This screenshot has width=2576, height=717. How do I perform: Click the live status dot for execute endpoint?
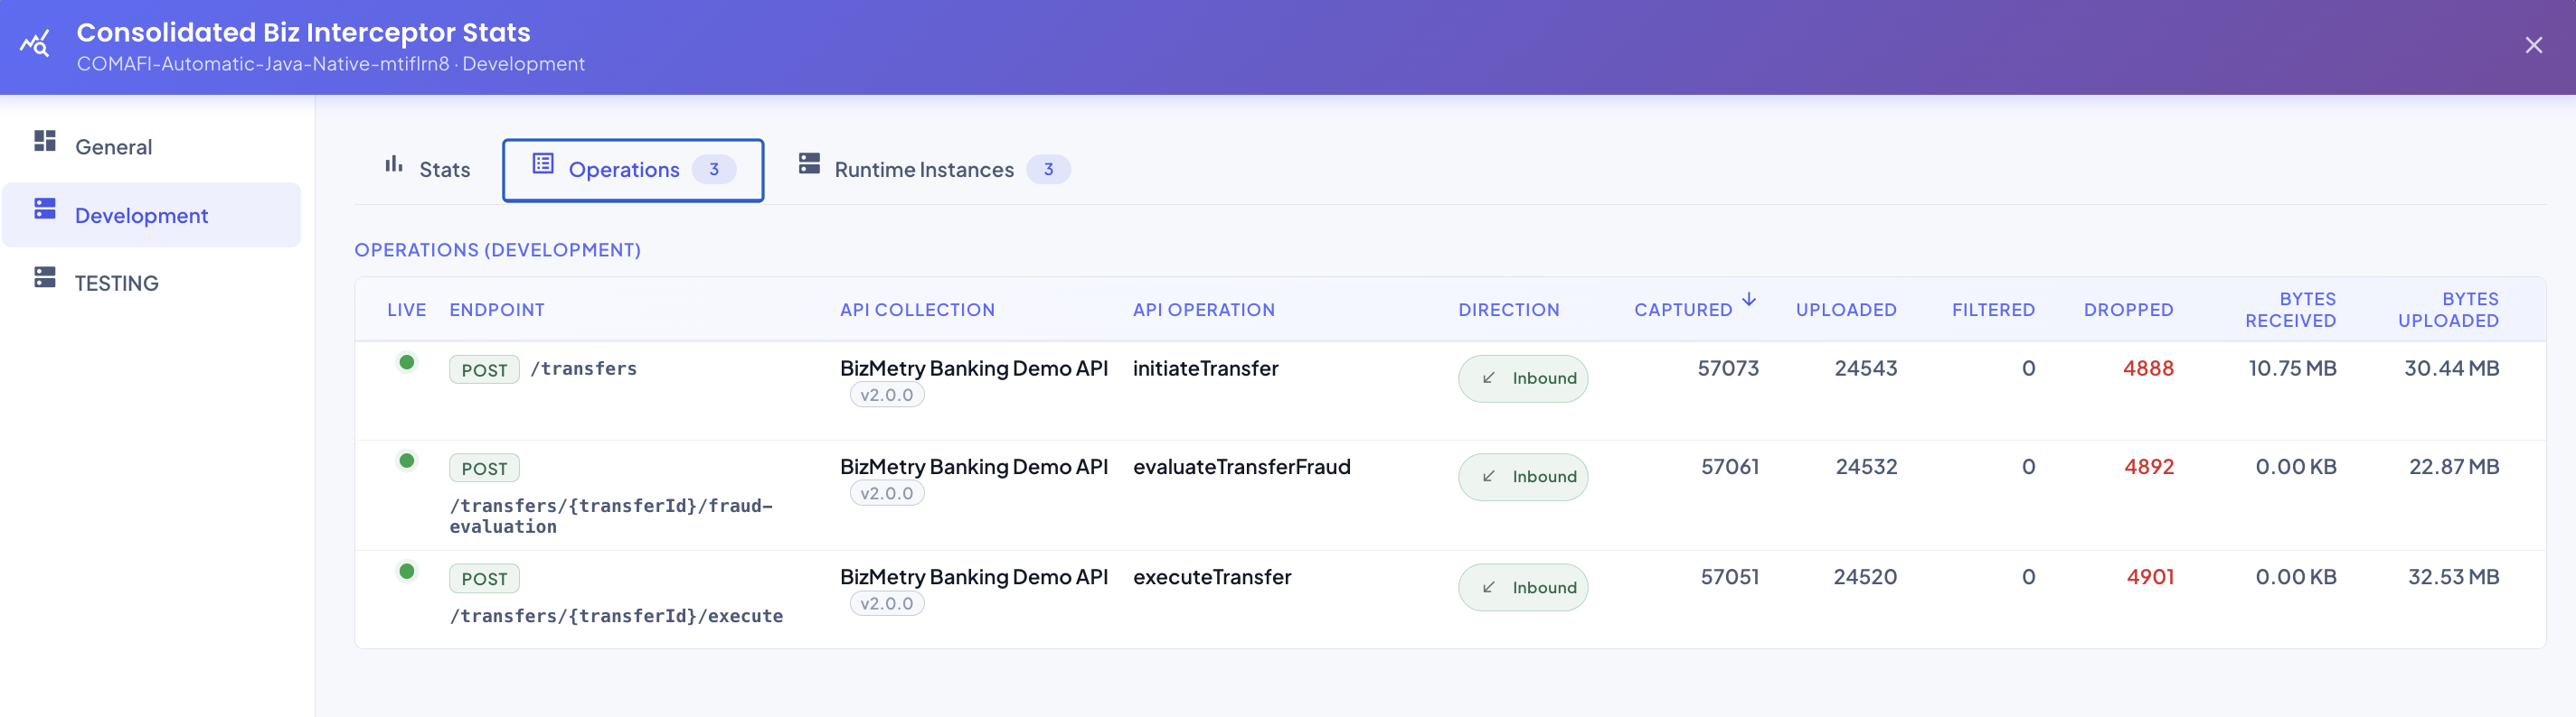tap(407, 572)
